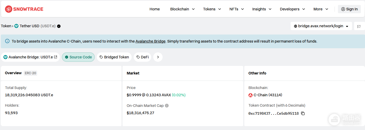This screenshot has width=365, height=130.
Task: Click the On-Chain Market Cap info icon
Action: click(x=167, y=106)
